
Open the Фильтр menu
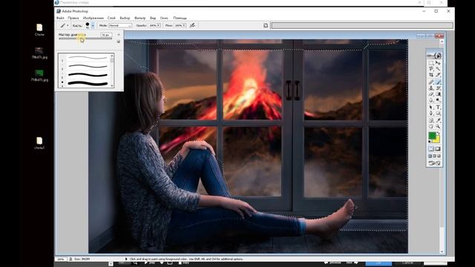[x=140, y=18]
